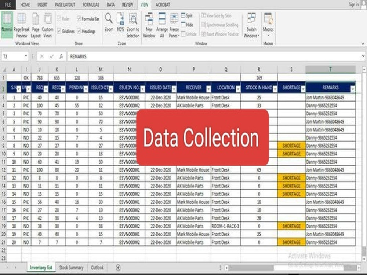The image size is (367, 275).
Task: Select Jon Martin remark in row 16
Action: pos(330,202)
